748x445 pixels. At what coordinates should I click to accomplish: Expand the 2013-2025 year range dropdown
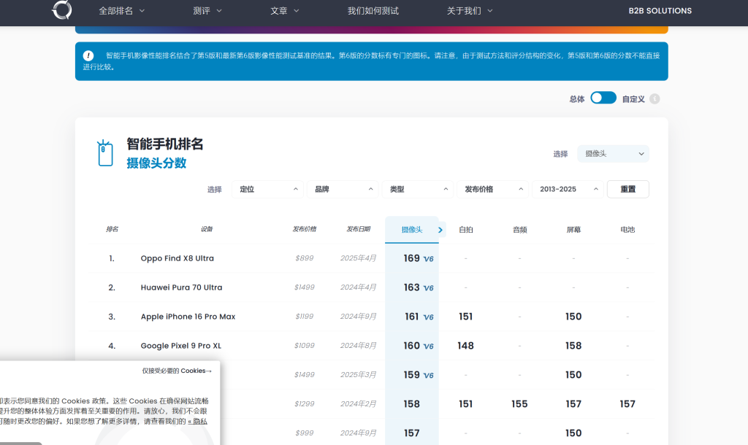[x=568, y=189]
